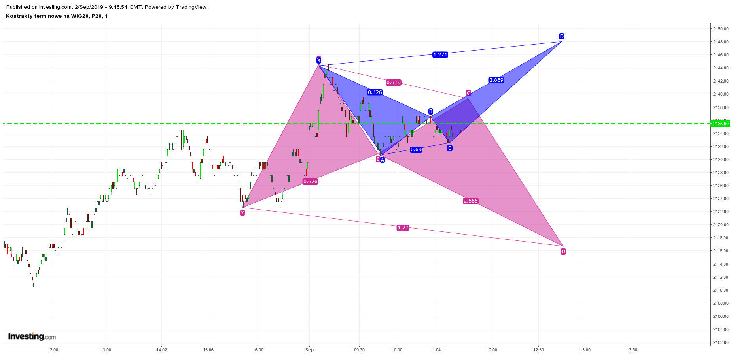The width and height of the screenshot is (733, 355).
Task: Click the 2138.00 price axis label
Action: coord(721,107)
